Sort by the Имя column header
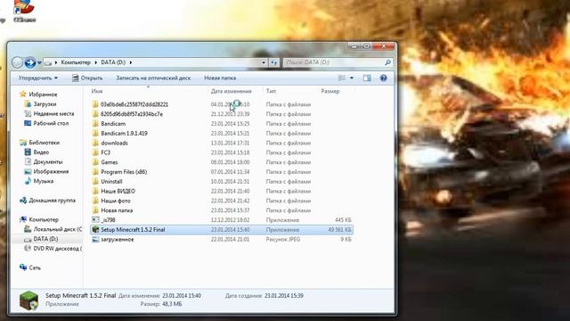Screen dimensions: 570x321 [97, 91]
